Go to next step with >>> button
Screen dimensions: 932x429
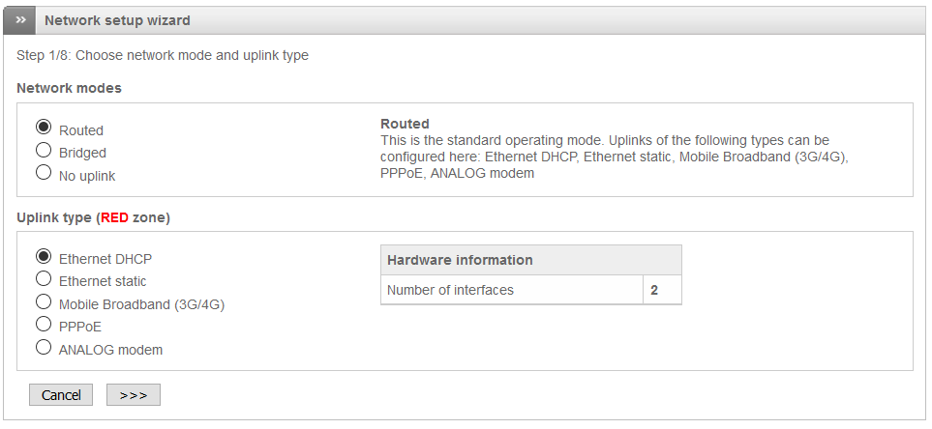134,395
